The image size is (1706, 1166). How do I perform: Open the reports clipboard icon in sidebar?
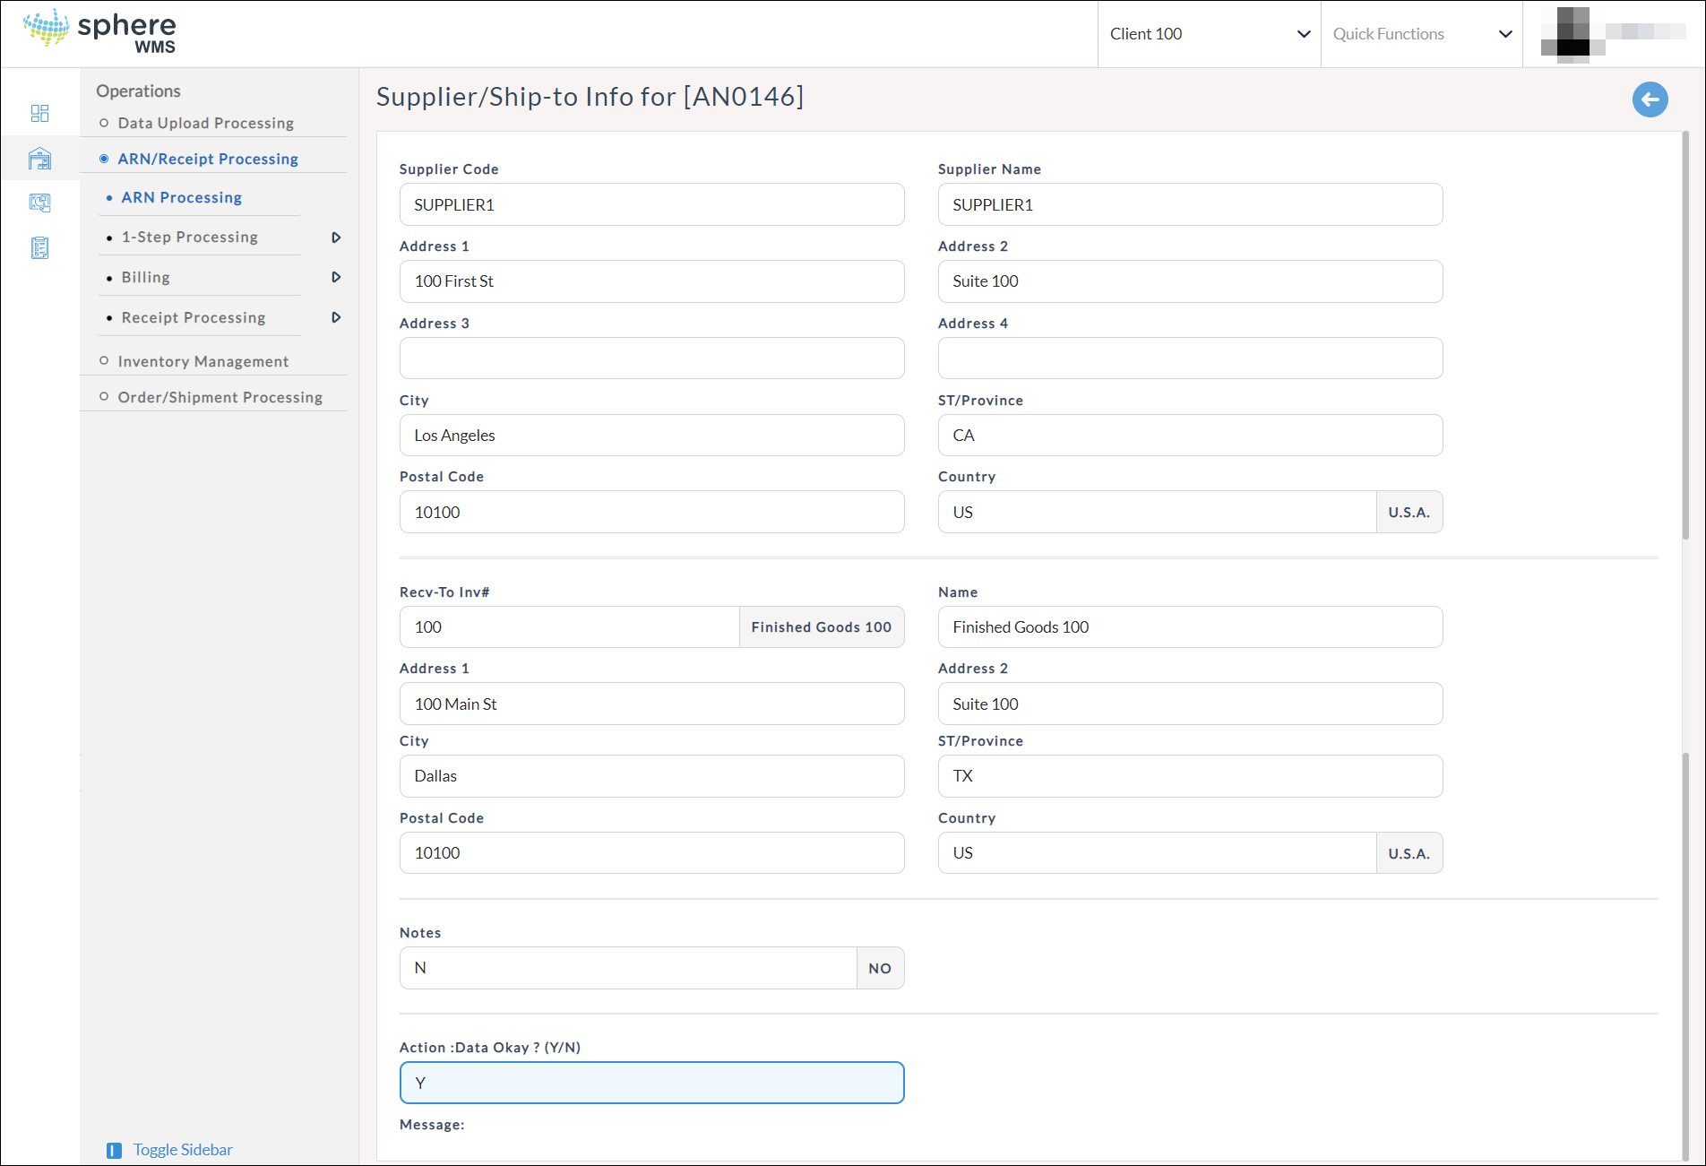pyautogui.click(x=39, y=247)
